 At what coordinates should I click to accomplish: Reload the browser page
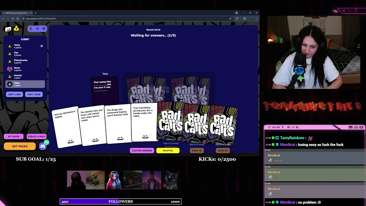(13, 19)
